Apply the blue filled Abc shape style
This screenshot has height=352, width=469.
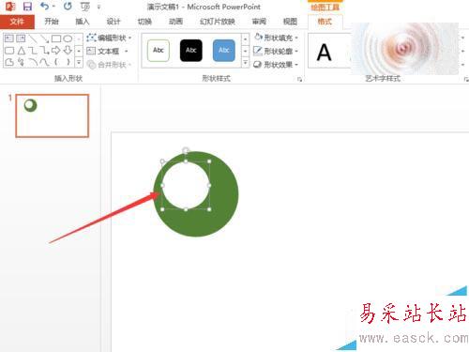pos(224,51)
